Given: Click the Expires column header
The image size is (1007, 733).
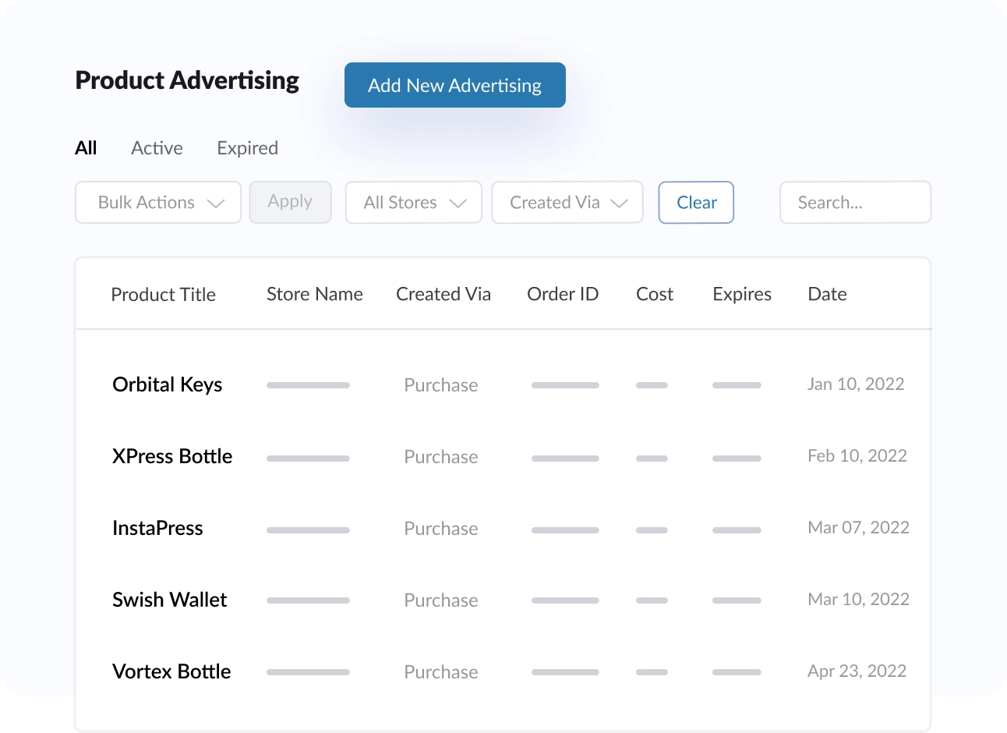Looking at the screenshot, I should 742,295.
